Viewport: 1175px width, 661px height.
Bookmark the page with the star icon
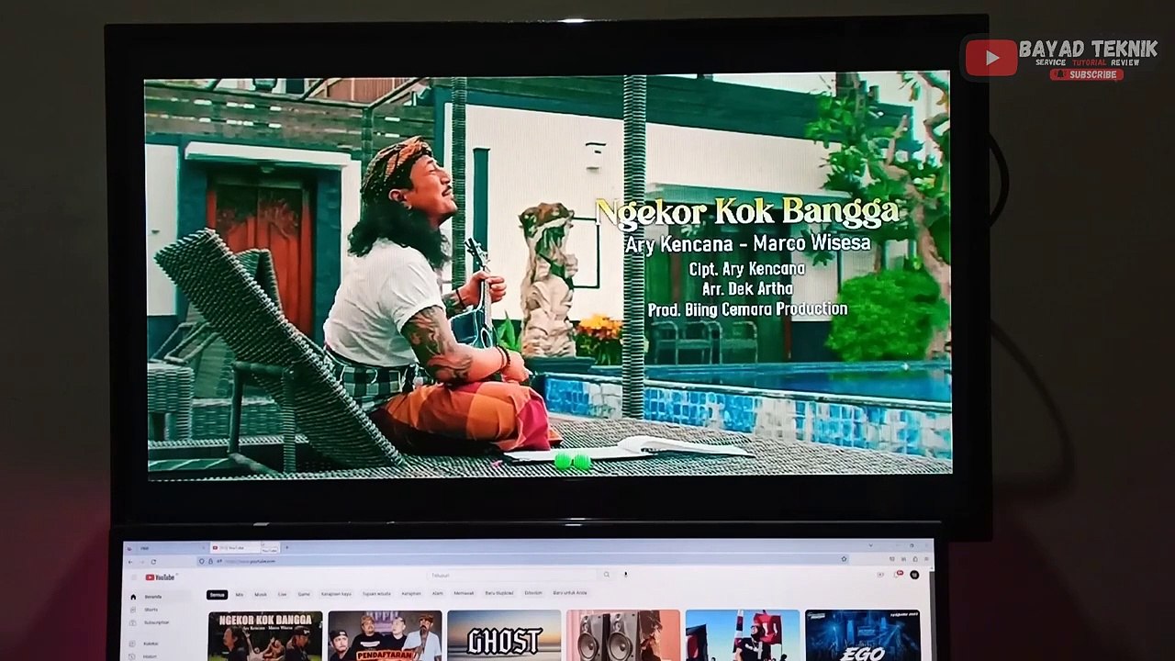[844, 559]
